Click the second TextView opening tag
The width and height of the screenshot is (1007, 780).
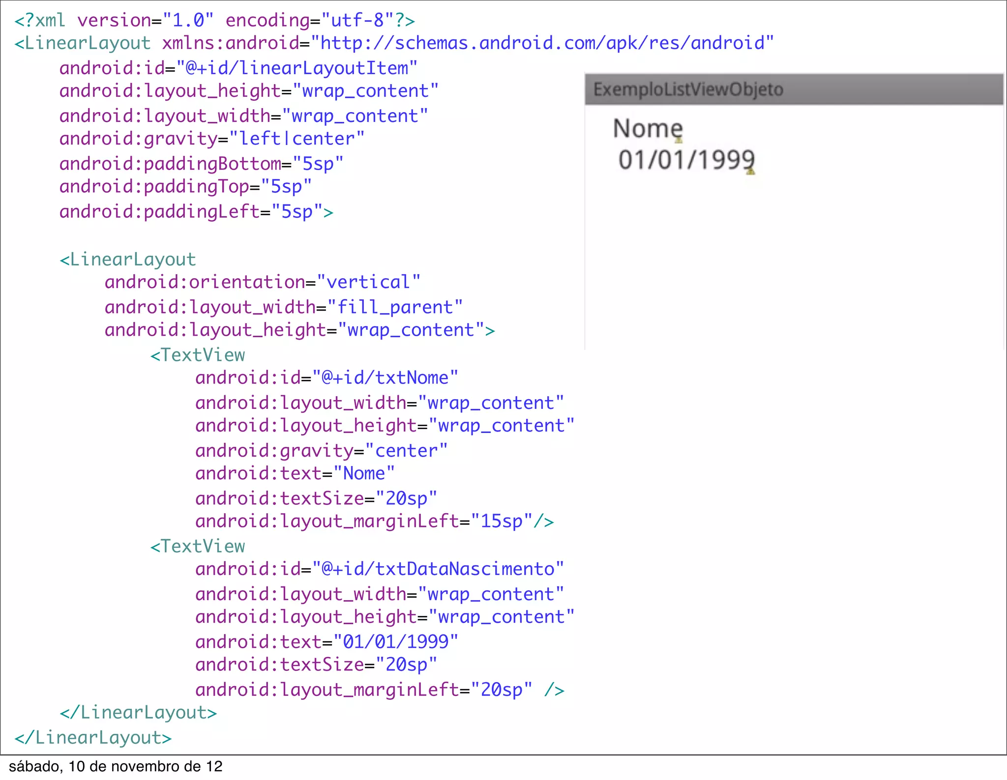point(198,546)
